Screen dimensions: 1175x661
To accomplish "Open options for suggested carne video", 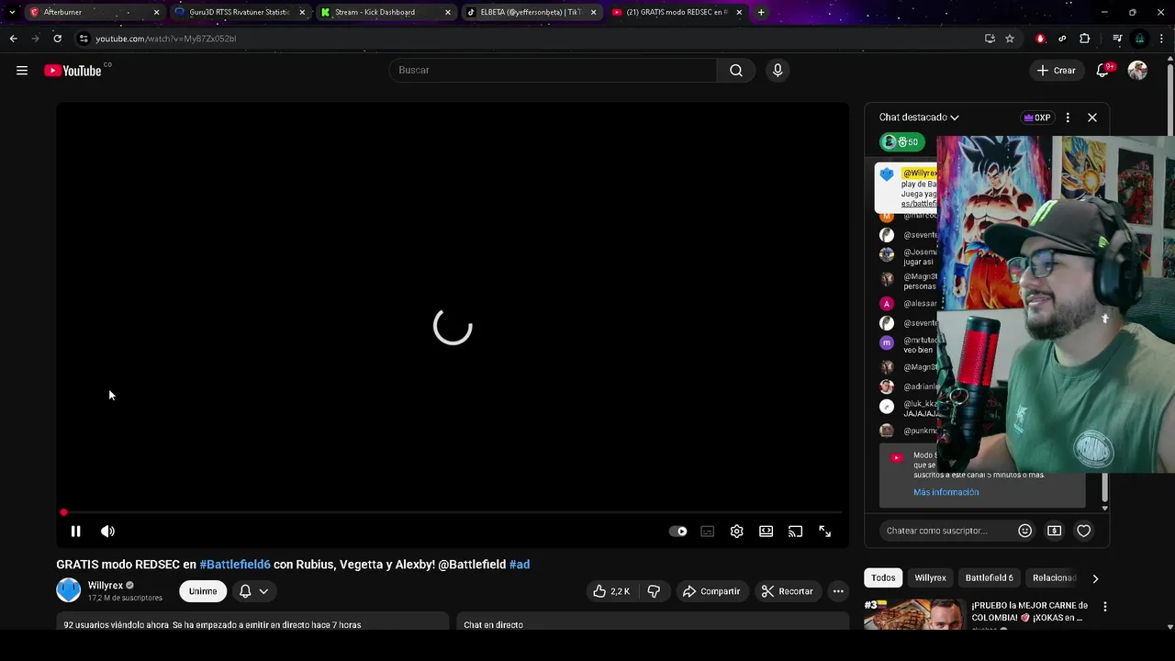I will click(1105, 607).
